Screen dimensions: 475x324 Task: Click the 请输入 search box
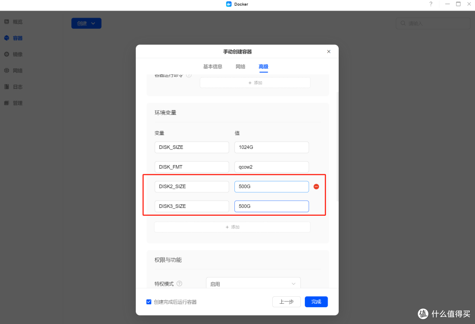coord(433,23)
